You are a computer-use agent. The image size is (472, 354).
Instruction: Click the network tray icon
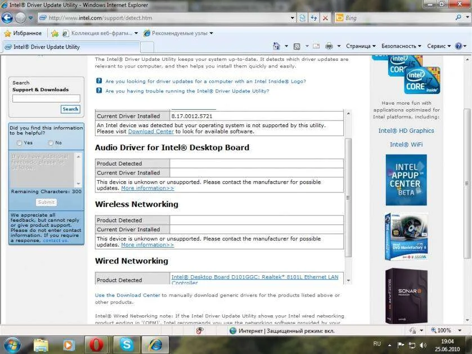click(412, 345)
